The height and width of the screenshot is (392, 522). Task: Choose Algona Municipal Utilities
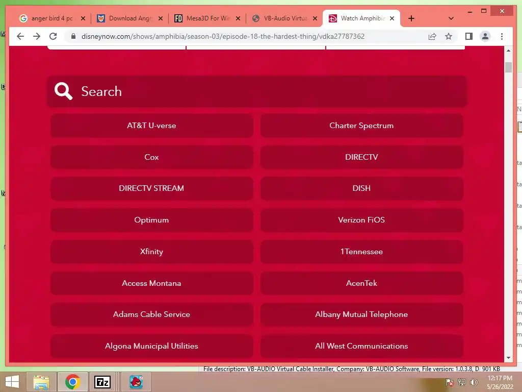152,346
